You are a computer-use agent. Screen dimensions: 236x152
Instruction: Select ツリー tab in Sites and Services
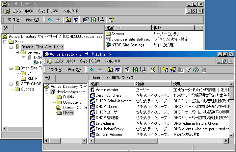8,28
